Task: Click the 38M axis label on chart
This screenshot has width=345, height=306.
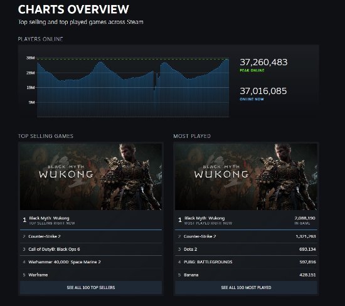Action: pos(31,58)
